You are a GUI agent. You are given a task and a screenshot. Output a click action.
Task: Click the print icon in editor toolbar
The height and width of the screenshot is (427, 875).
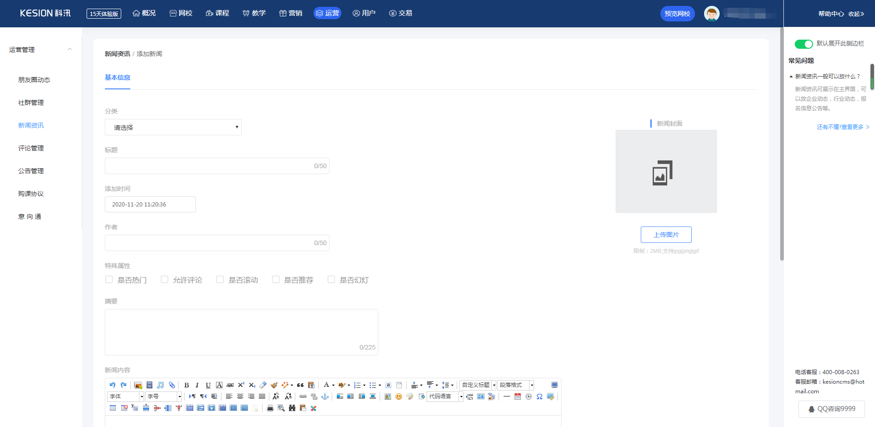(270, 408)
